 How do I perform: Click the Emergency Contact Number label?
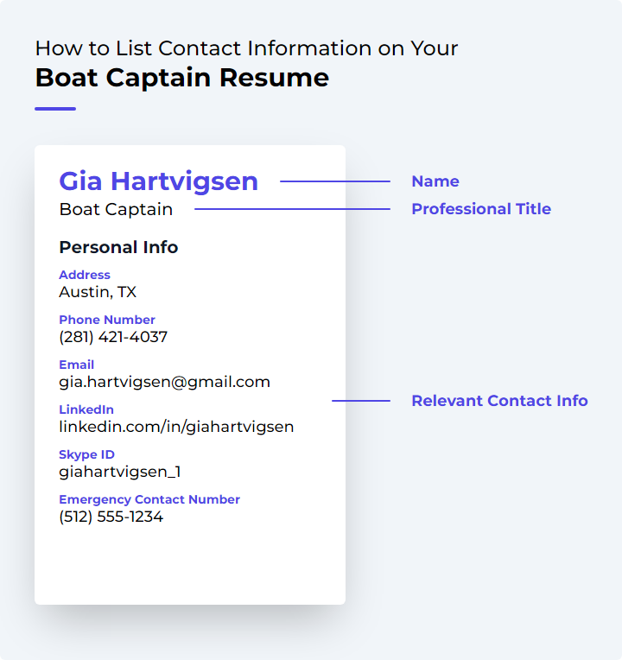click(149, 499)
